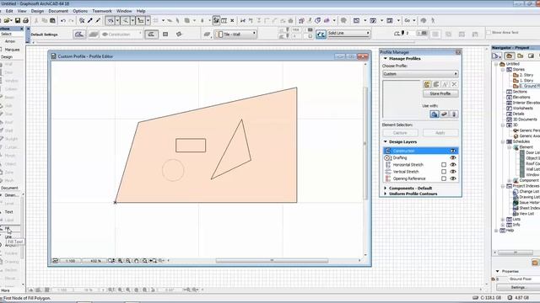Click the Duplicate profile icon in Profile Manager
The width and height of the screenshot is (540, 303).
436,84
